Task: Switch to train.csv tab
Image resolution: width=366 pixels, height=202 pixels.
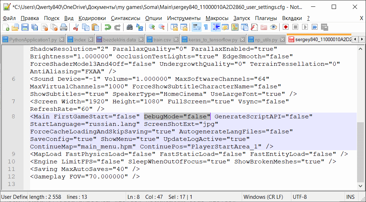Action: [x=162, y=40]
